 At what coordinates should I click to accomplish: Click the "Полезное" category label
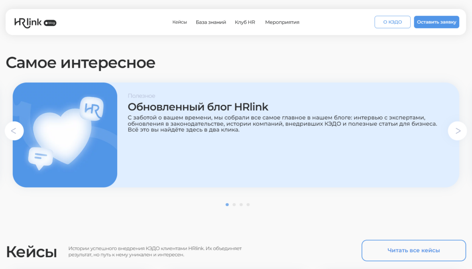click(x=141, y=96)
